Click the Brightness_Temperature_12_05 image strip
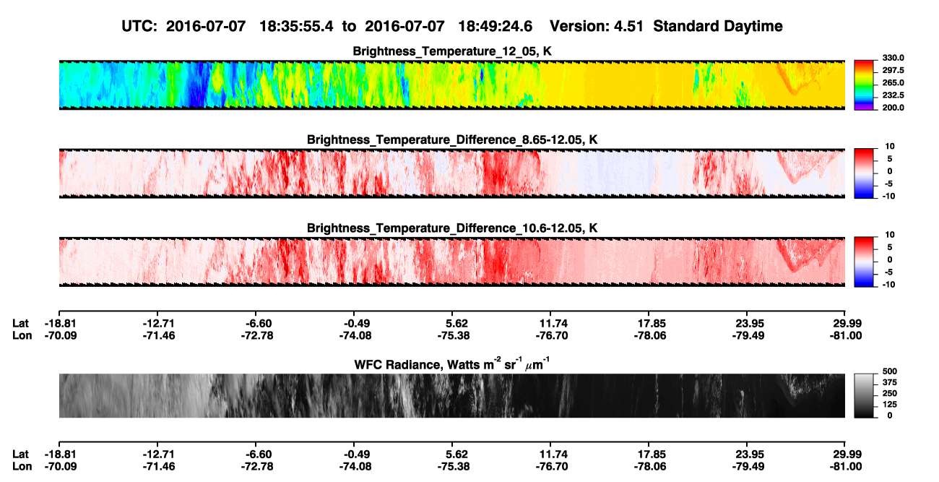This screenshot has width=939, height=482. point(451,85)
